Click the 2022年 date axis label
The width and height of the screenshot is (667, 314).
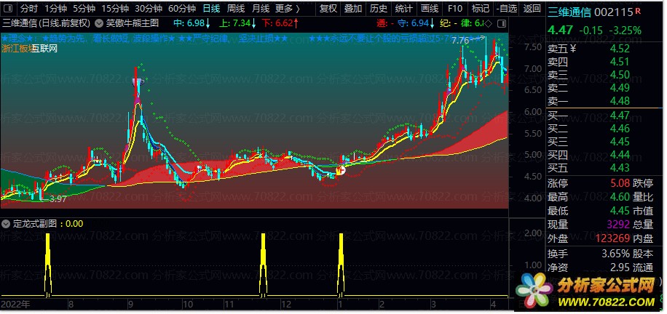tap(15, 305)
